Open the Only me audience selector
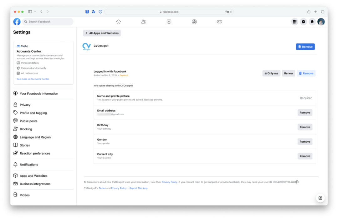 click(271, 73)
